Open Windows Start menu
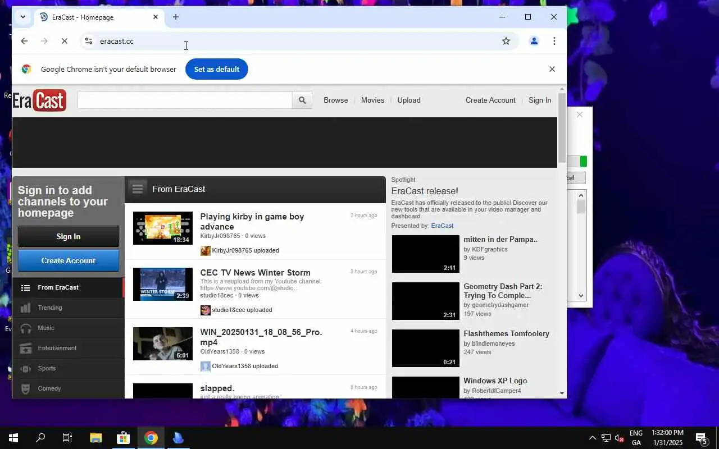 pyautogui.click(x=13, y=438)
